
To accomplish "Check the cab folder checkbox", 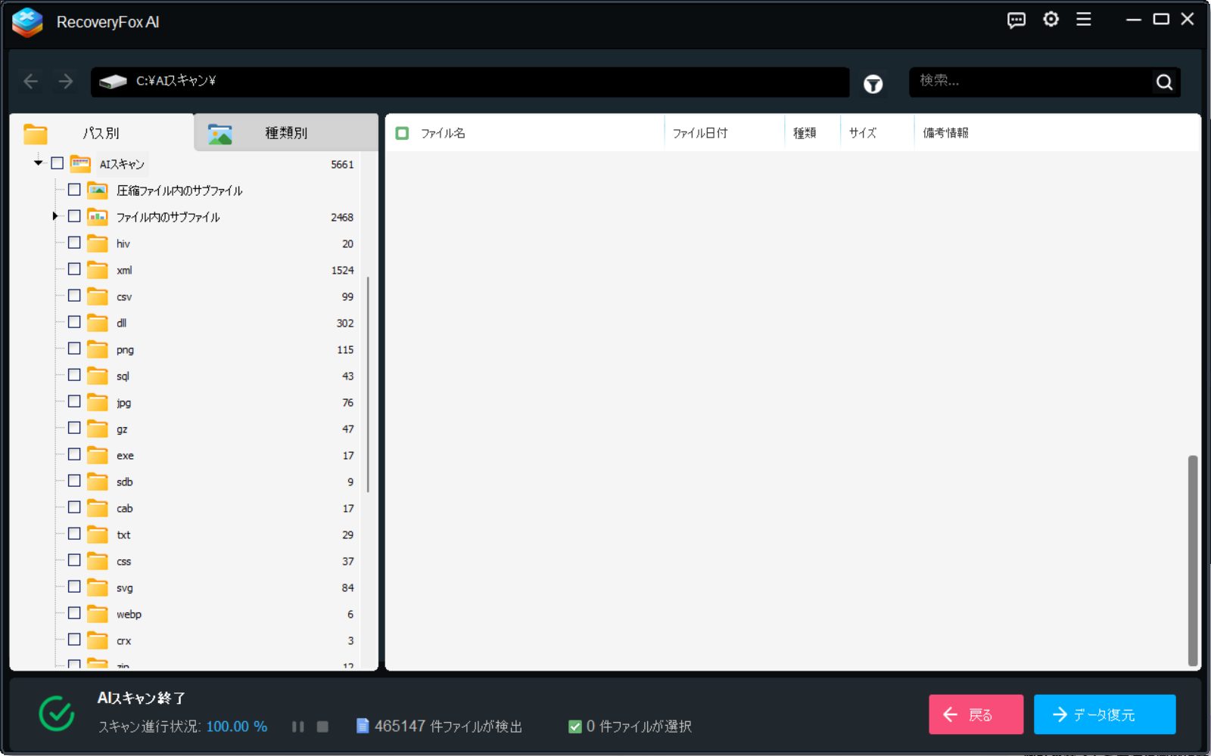I will click(74, 507).
